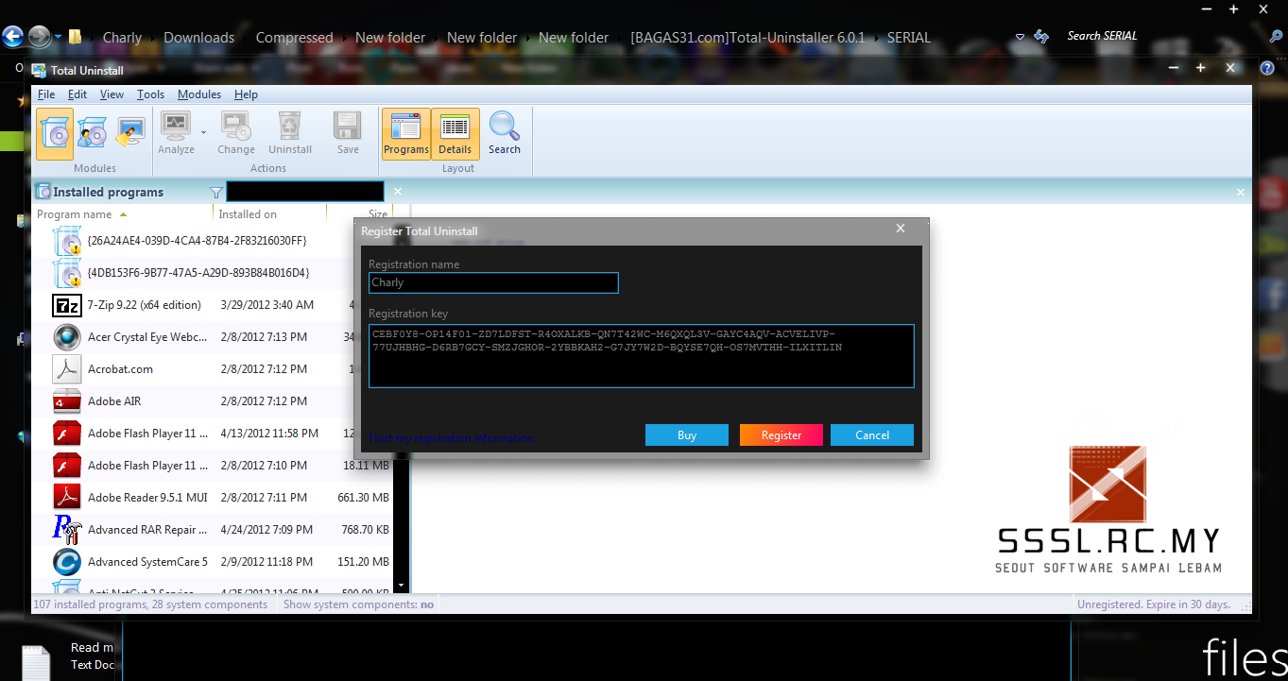
Task: Click the filter funnel icon
Action: point(216,192)
